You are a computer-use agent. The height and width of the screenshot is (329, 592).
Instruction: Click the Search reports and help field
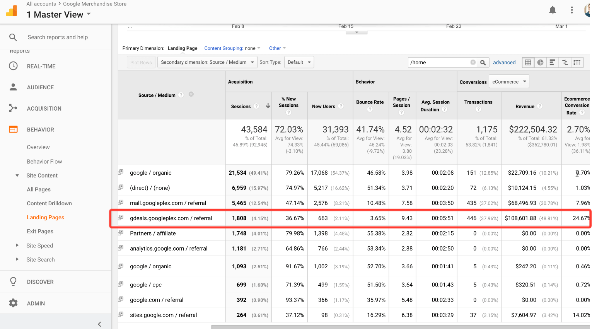[x=58, y=37]
